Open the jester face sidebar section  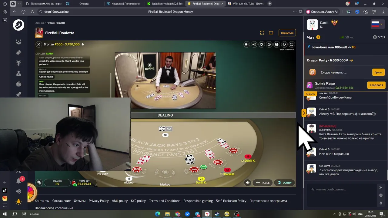tap(18, 42)
